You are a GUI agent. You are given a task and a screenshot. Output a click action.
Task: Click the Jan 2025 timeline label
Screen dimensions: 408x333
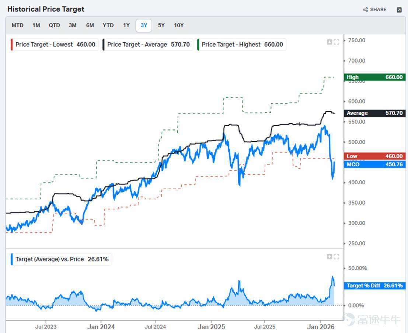tap(211, 327)
